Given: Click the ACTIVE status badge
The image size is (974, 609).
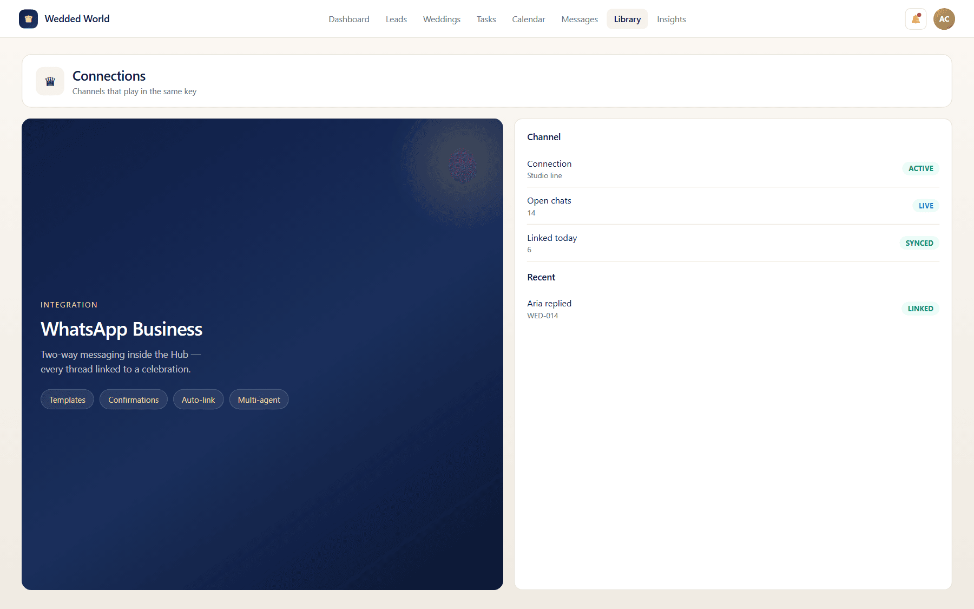Looking at the screenshot, I should point(920,168).
